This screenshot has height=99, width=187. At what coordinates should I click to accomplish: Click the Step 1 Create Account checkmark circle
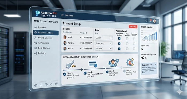coord(65,74)
